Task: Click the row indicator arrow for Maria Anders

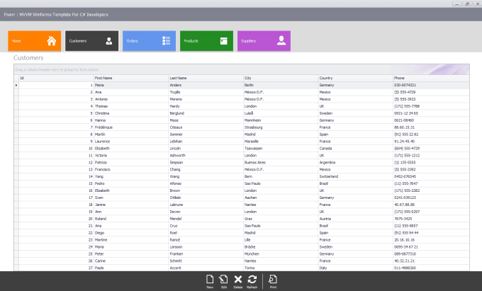Action: point(16,85)
